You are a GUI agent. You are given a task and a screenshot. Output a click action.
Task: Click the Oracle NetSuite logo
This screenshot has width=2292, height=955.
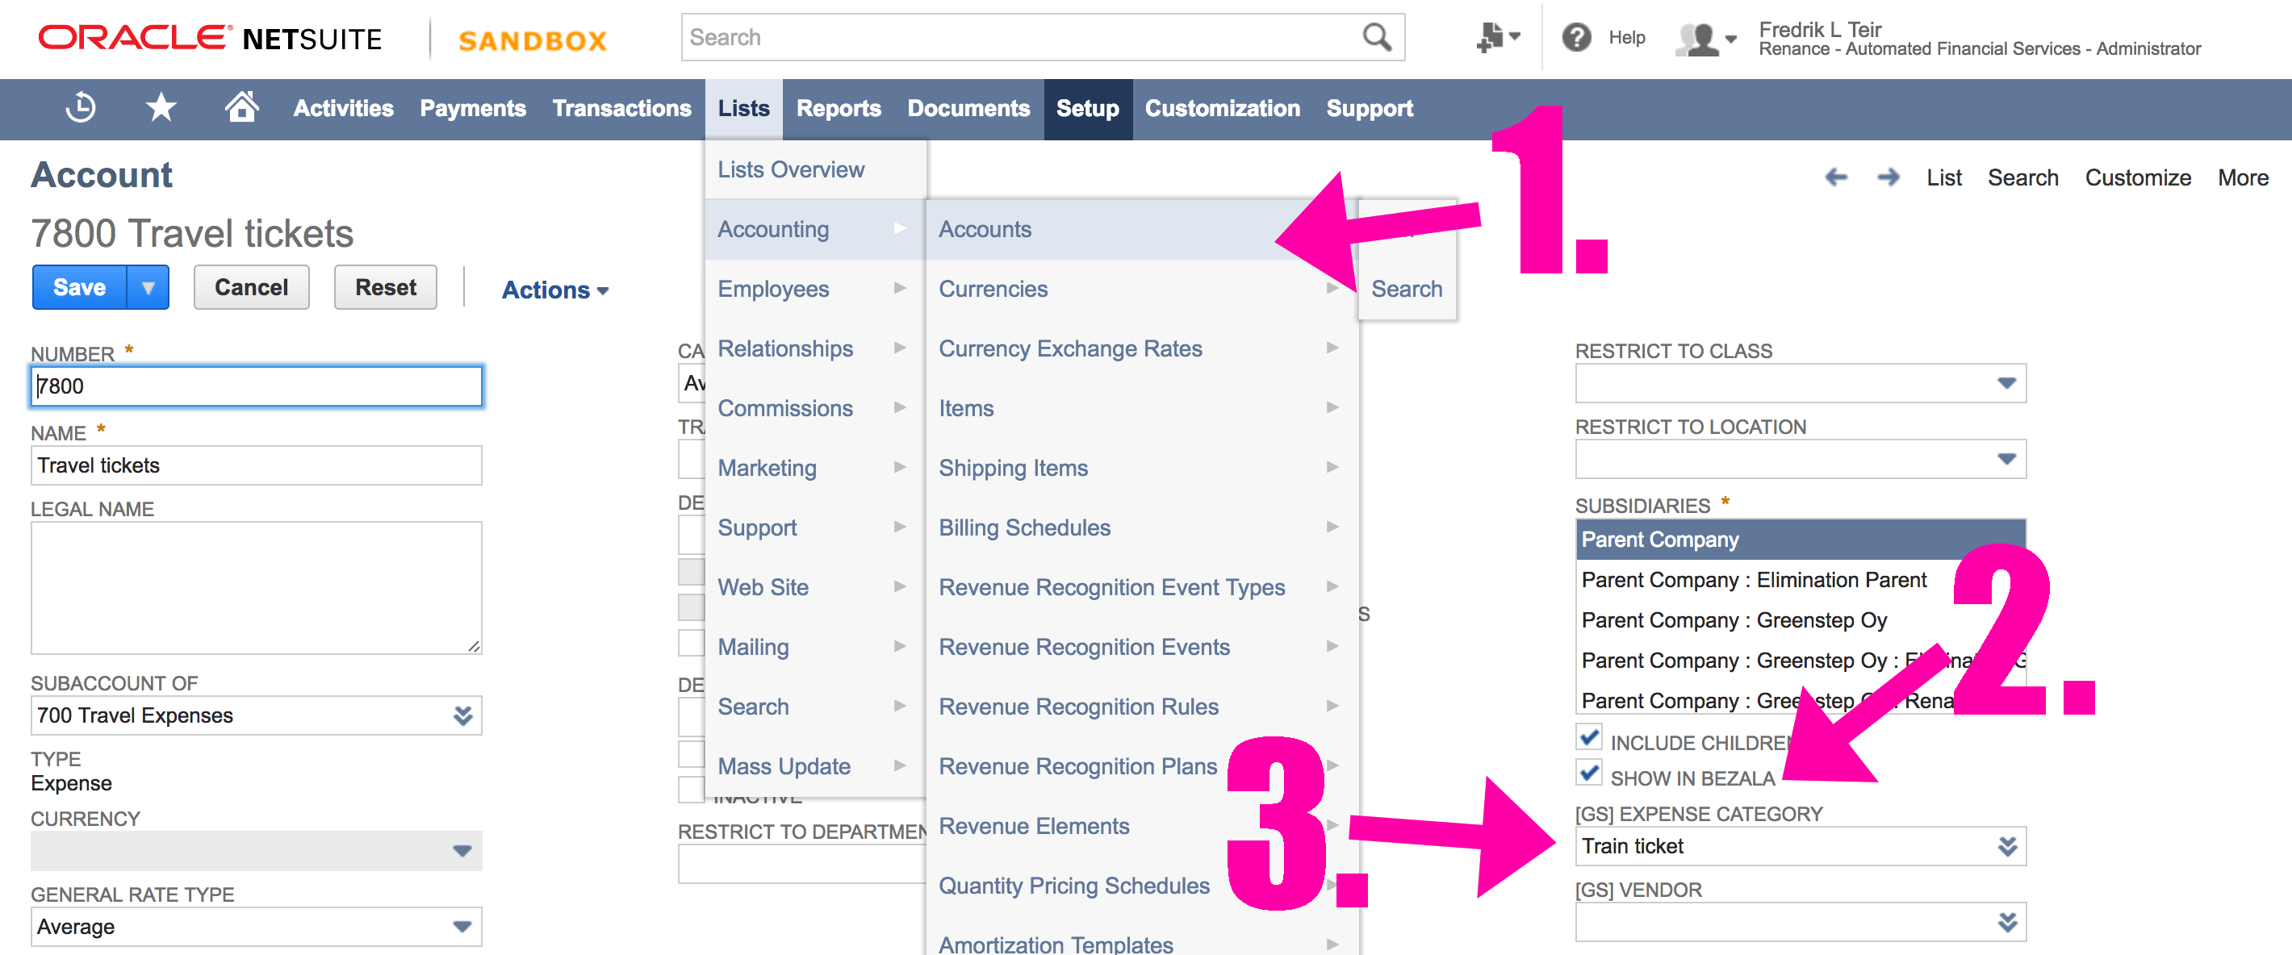pos(210,38)
